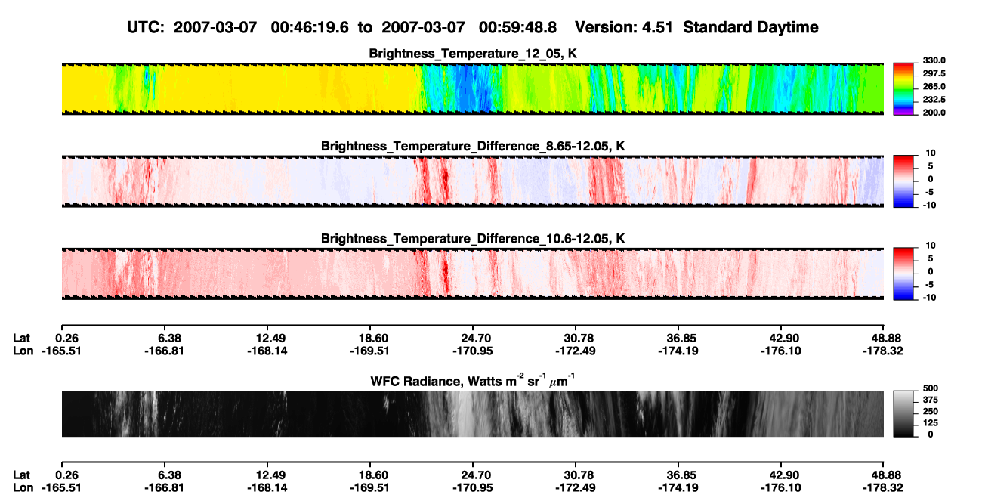This screenshot has width=982, height=504.
Task: Select the Brightness_Temperature_Difference_10.6-12.05 image strip
Action: [x=472, y=273]
